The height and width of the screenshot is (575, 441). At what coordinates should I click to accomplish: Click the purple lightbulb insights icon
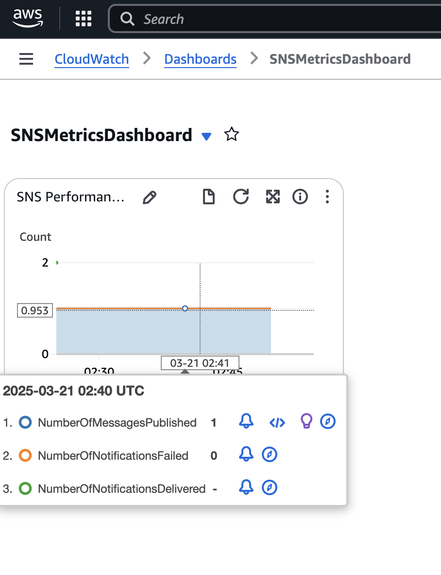306,421
